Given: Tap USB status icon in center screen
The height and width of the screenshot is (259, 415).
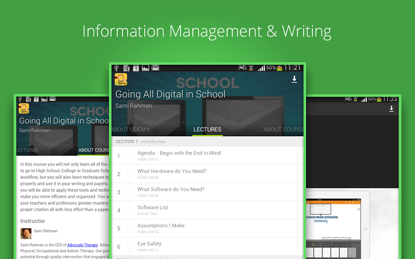Looking at the screenshot, I should tap(116, 68).
